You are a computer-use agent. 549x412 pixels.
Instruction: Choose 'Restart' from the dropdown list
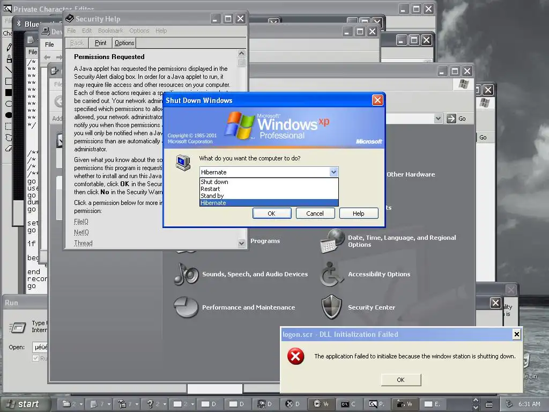[269, 189]
